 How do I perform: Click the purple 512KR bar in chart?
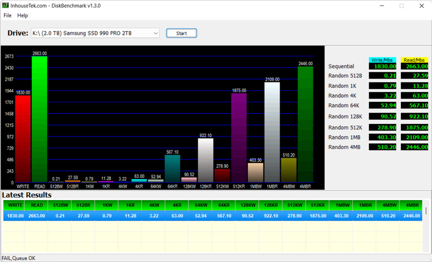click(x=239, y=138)
